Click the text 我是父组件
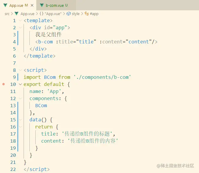Screen dimensions: 199x173 coord(49,35)
